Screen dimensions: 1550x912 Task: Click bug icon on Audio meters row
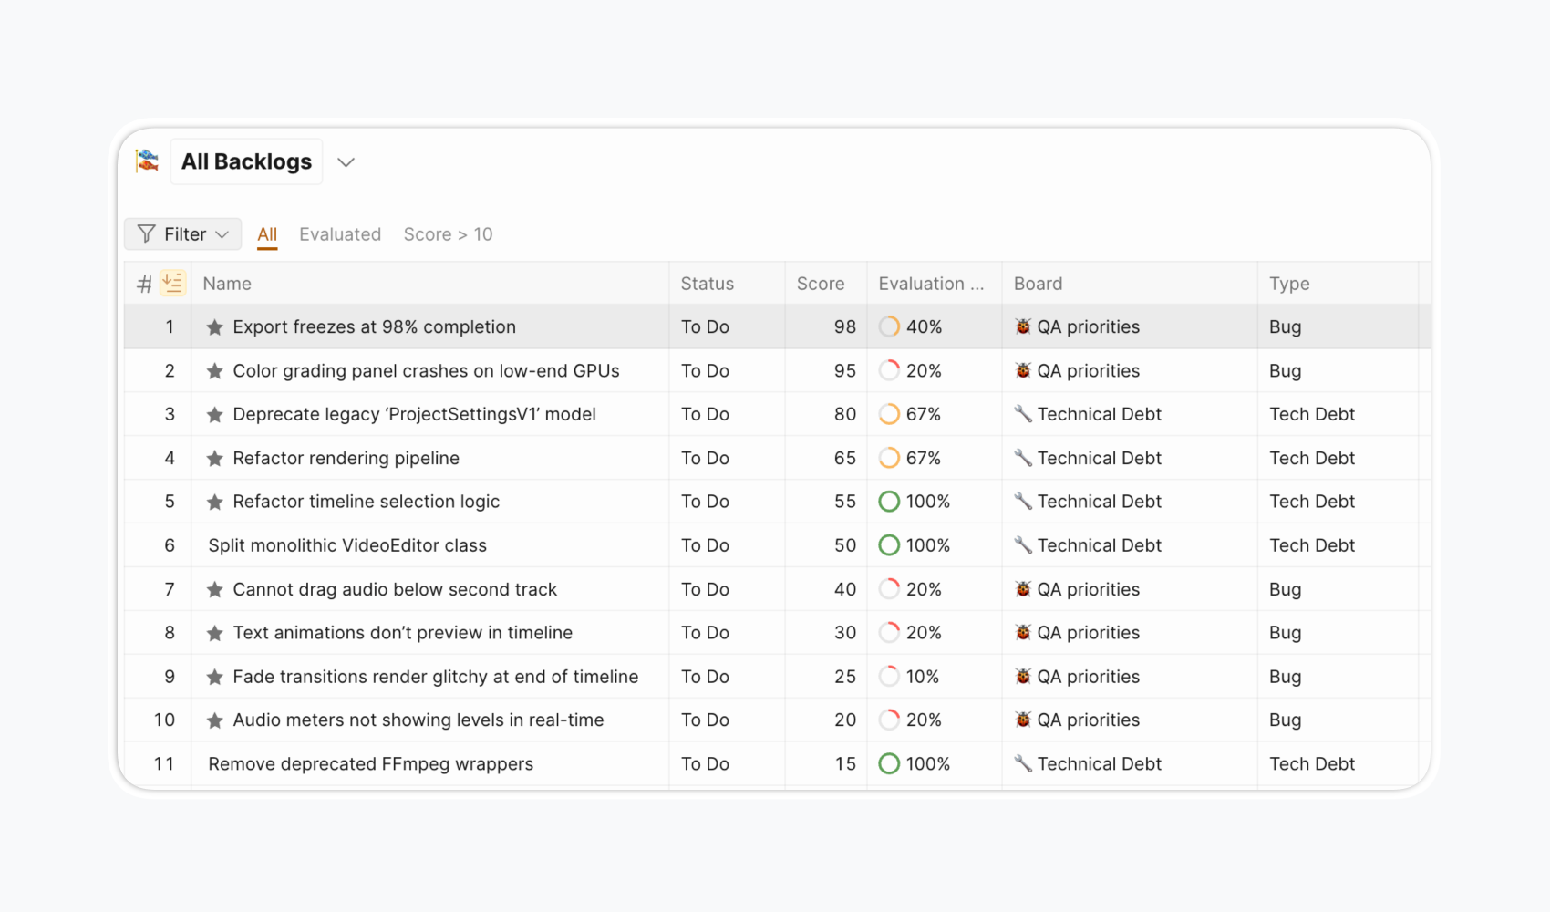coord(1023,720)
